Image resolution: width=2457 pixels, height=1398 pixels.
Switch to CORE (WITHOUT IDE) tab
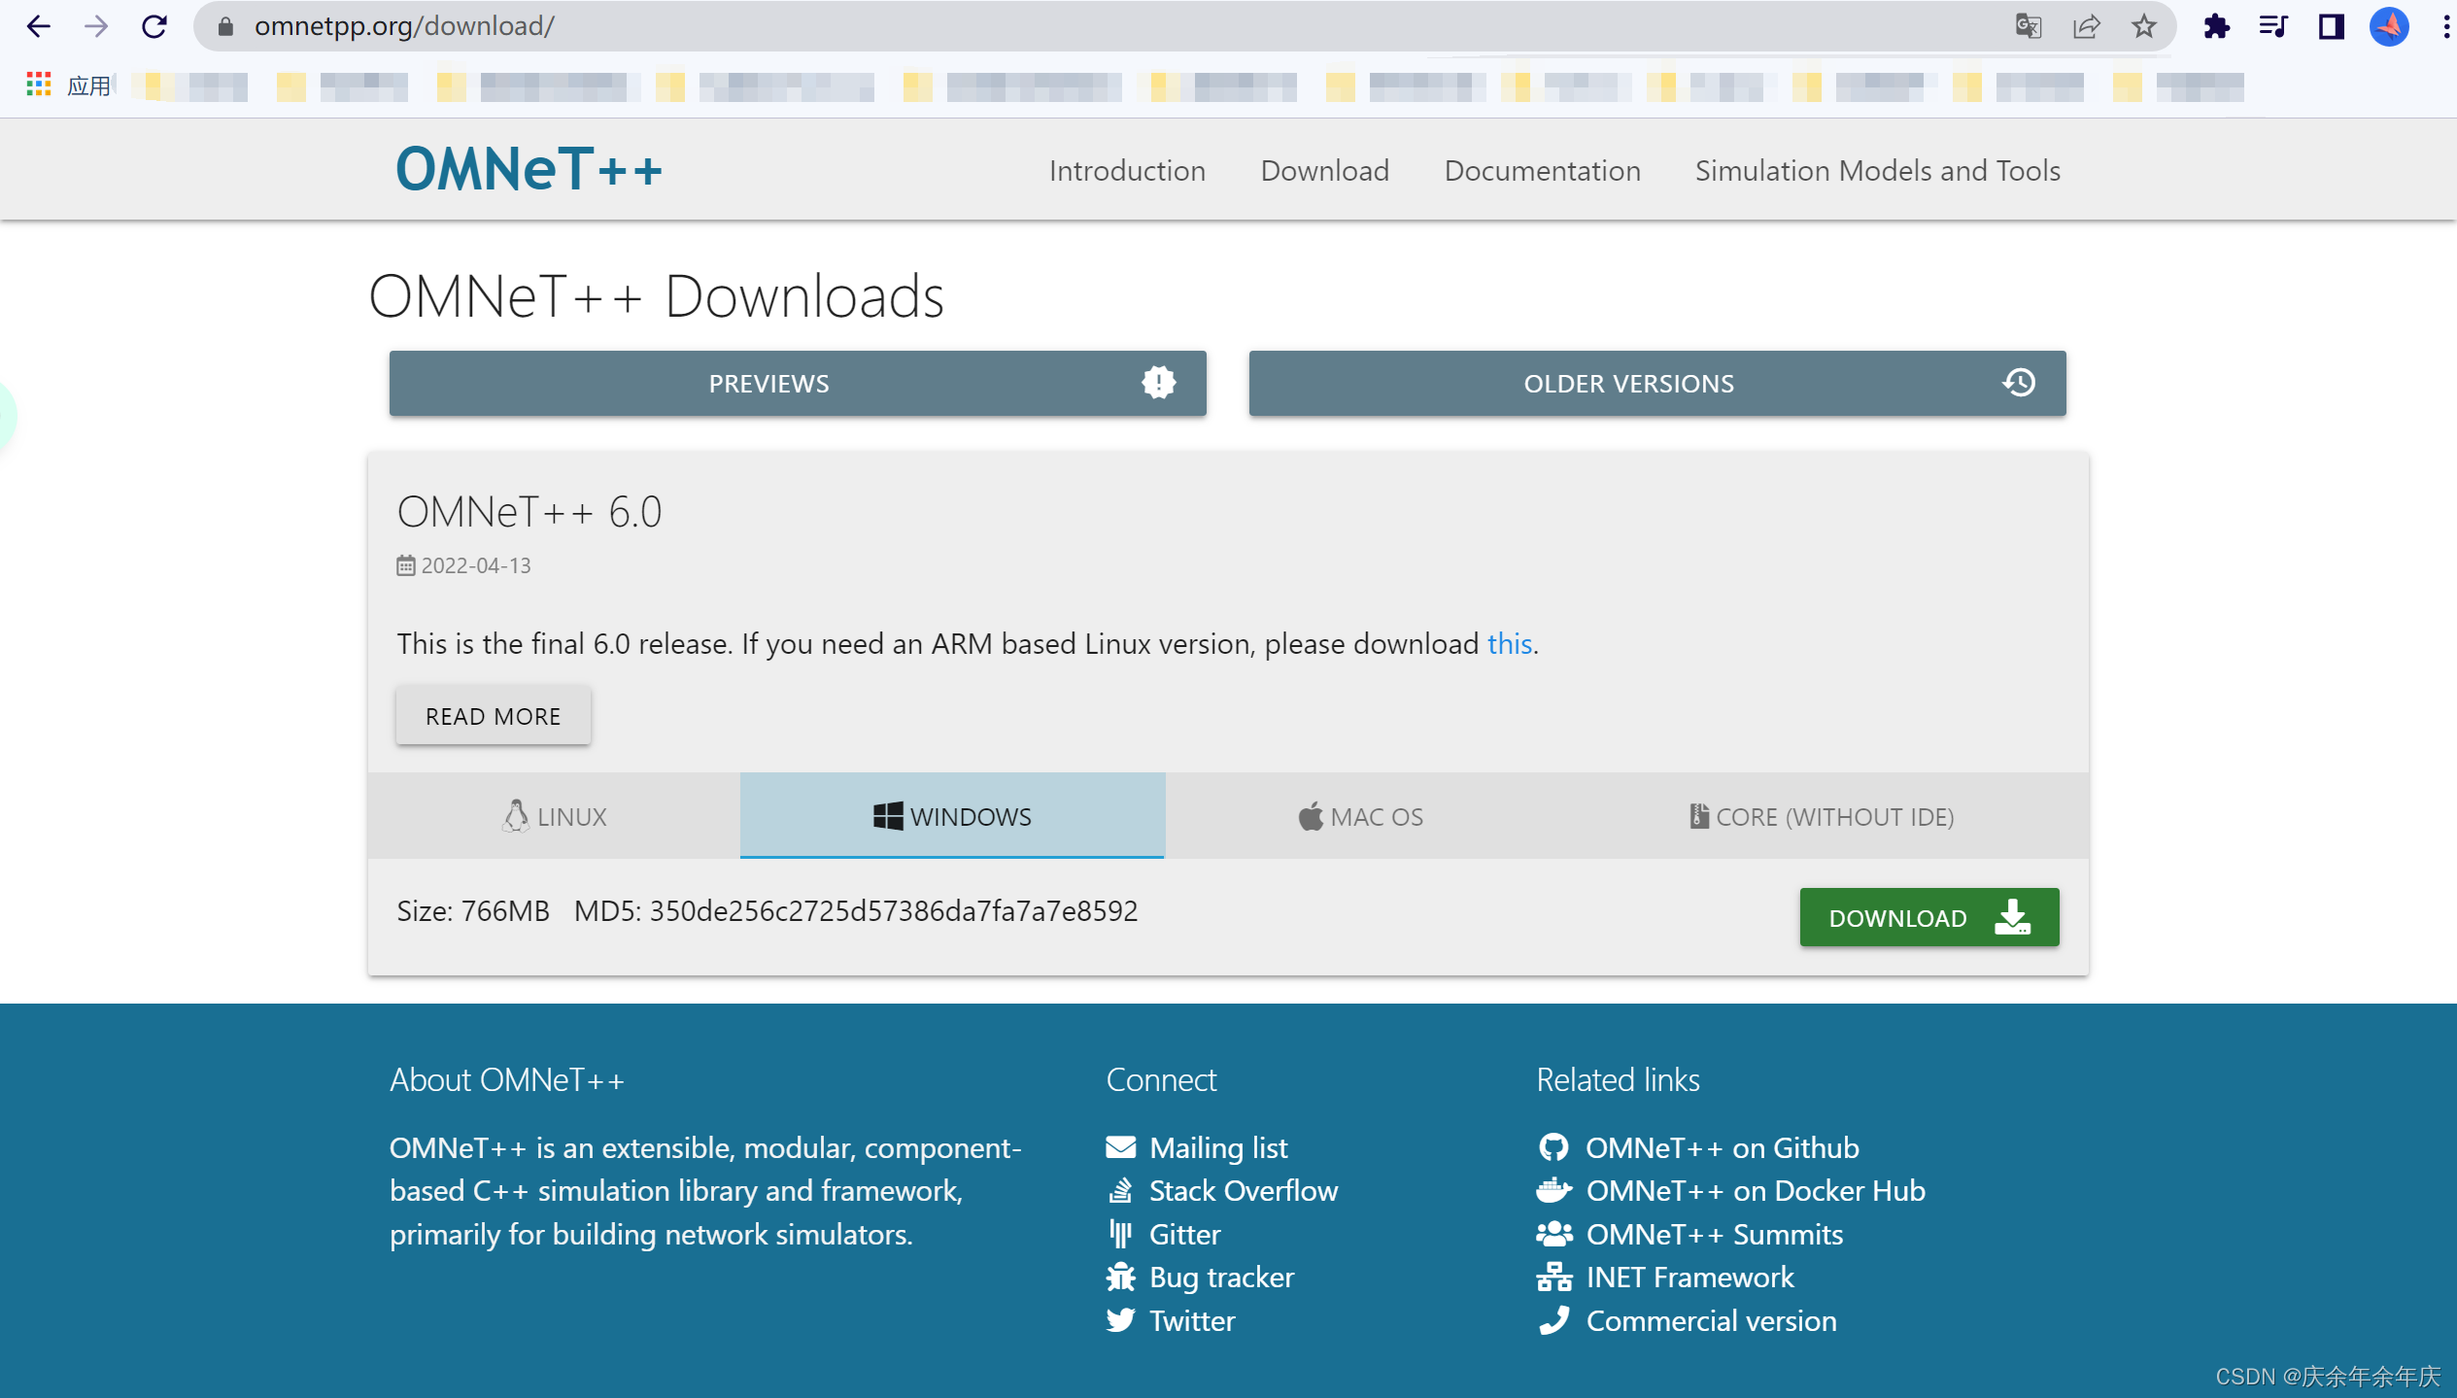click(1822, 816)
